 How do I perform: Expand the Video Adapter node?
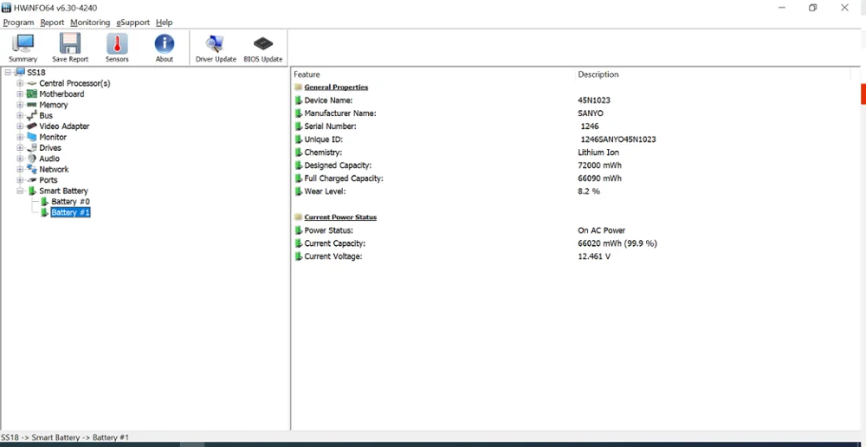click(x=20, y=126)
